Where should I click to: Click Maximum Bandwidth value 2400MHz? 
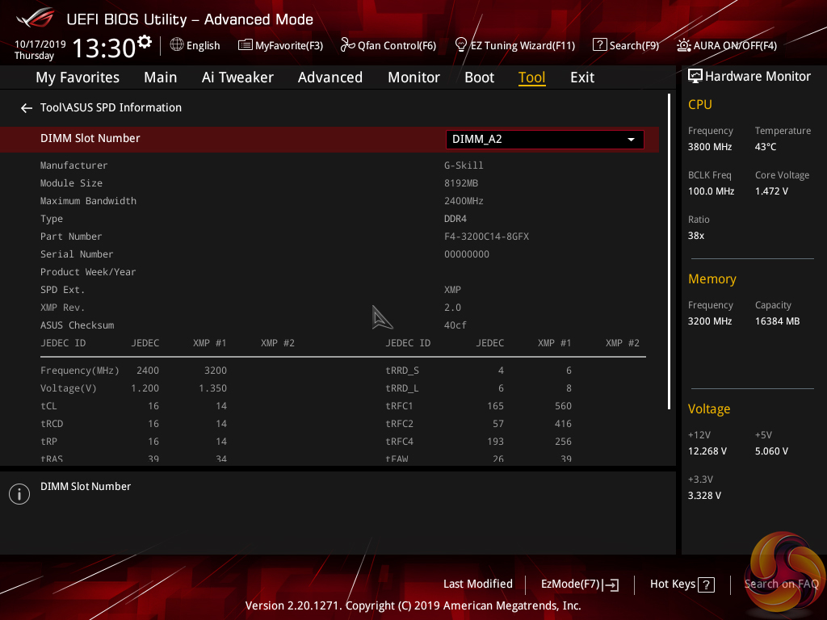click(464, 201)
